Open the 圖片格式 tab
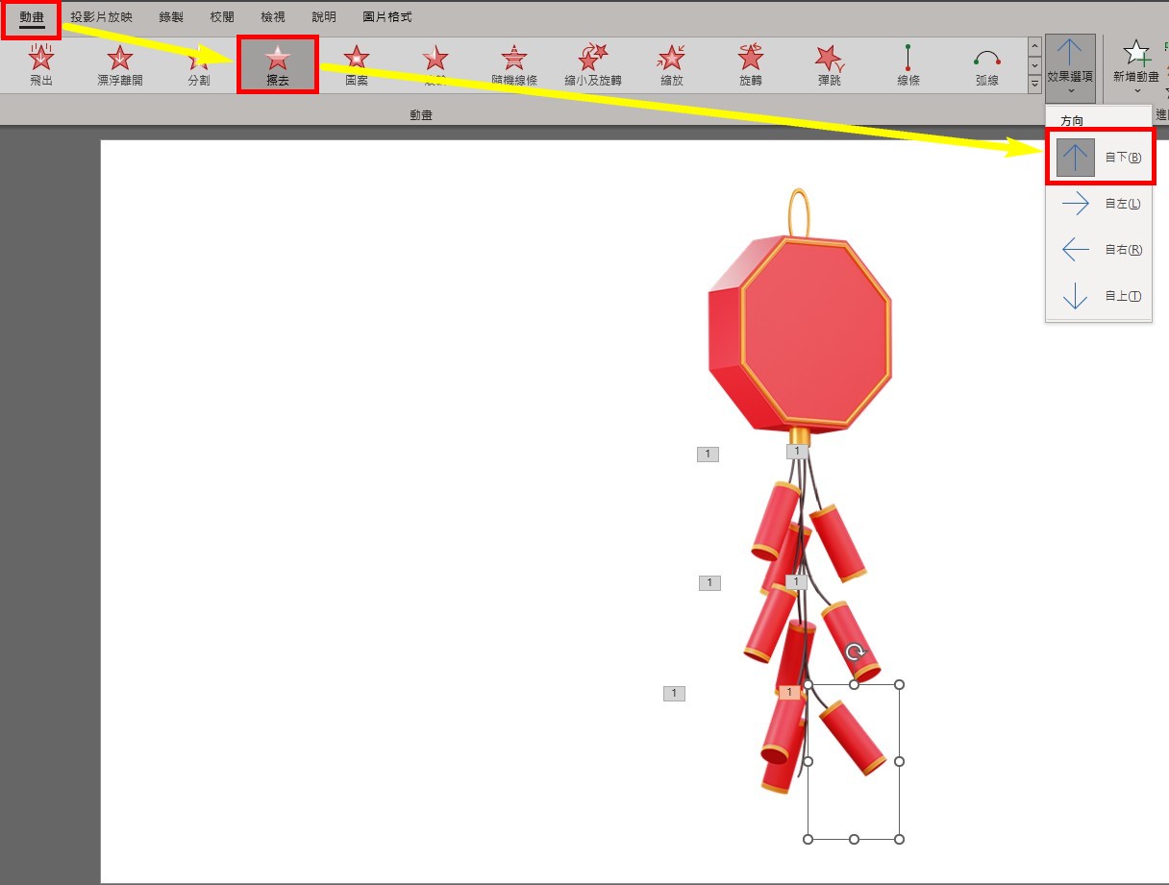Viewport: 1169px width, 885px height. (x=387, y=17)
